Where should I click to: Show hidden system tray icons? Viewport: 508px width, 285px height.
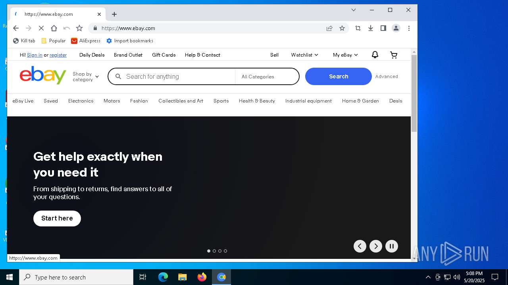point(428,277)
